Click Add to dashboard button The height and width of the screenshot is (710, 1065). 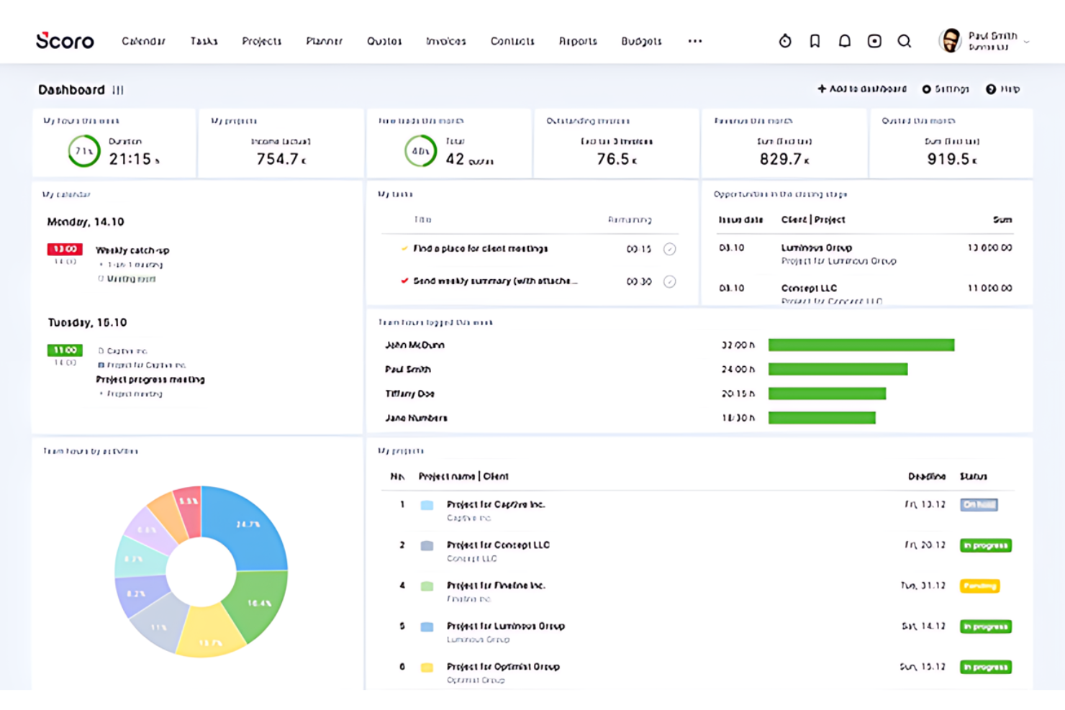pos(862,89)
